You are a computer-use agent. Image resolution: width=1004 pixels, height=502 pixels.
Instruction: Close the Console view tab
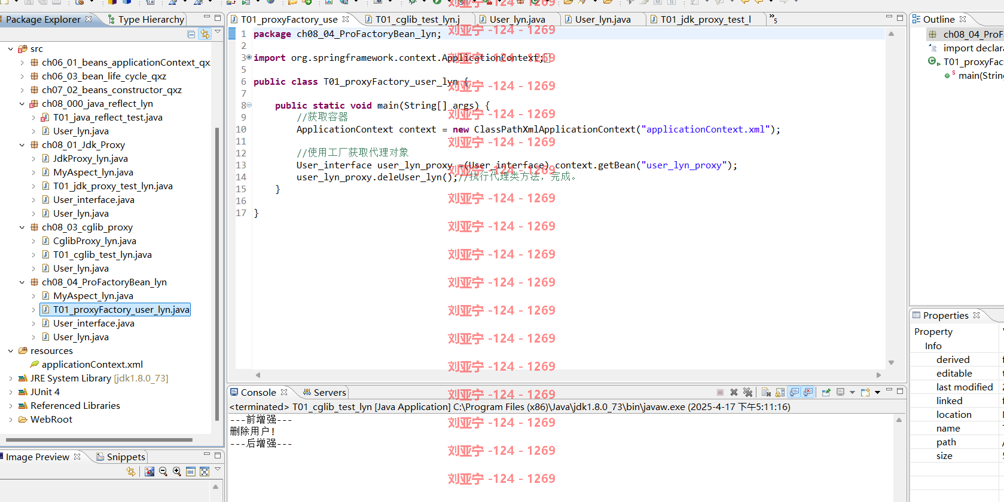(284, 392)
